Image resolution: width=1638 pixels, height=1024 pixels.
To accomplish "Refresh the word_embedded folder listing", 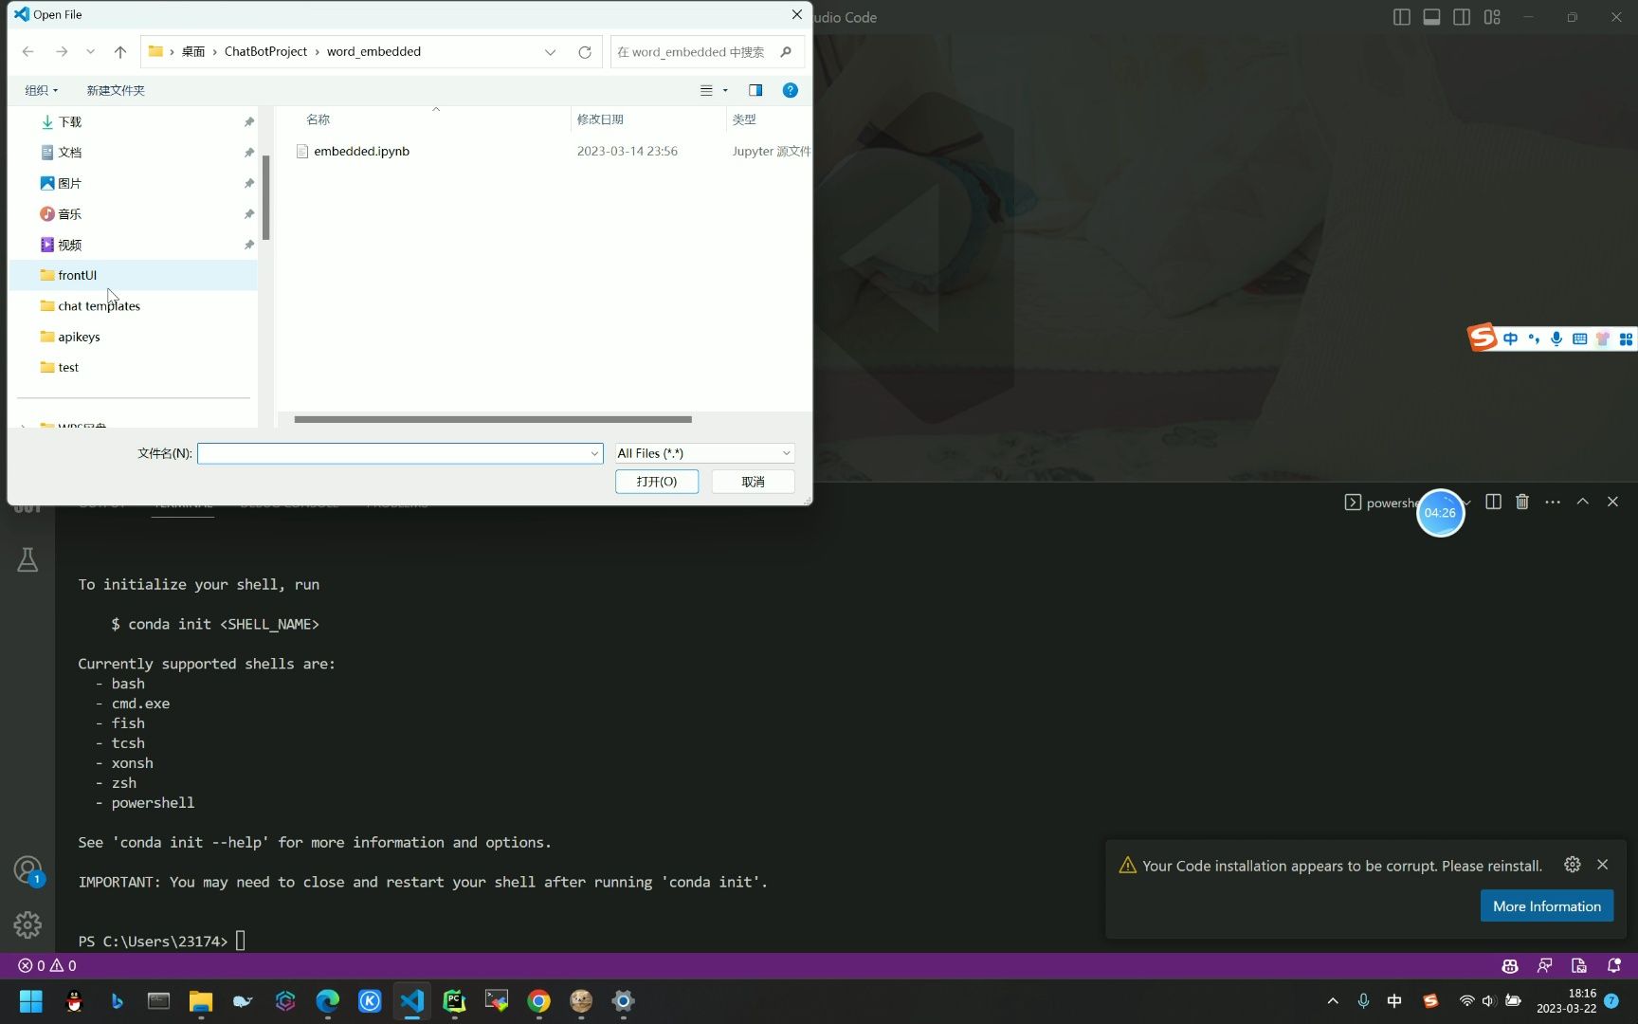I will coord(585,52).
